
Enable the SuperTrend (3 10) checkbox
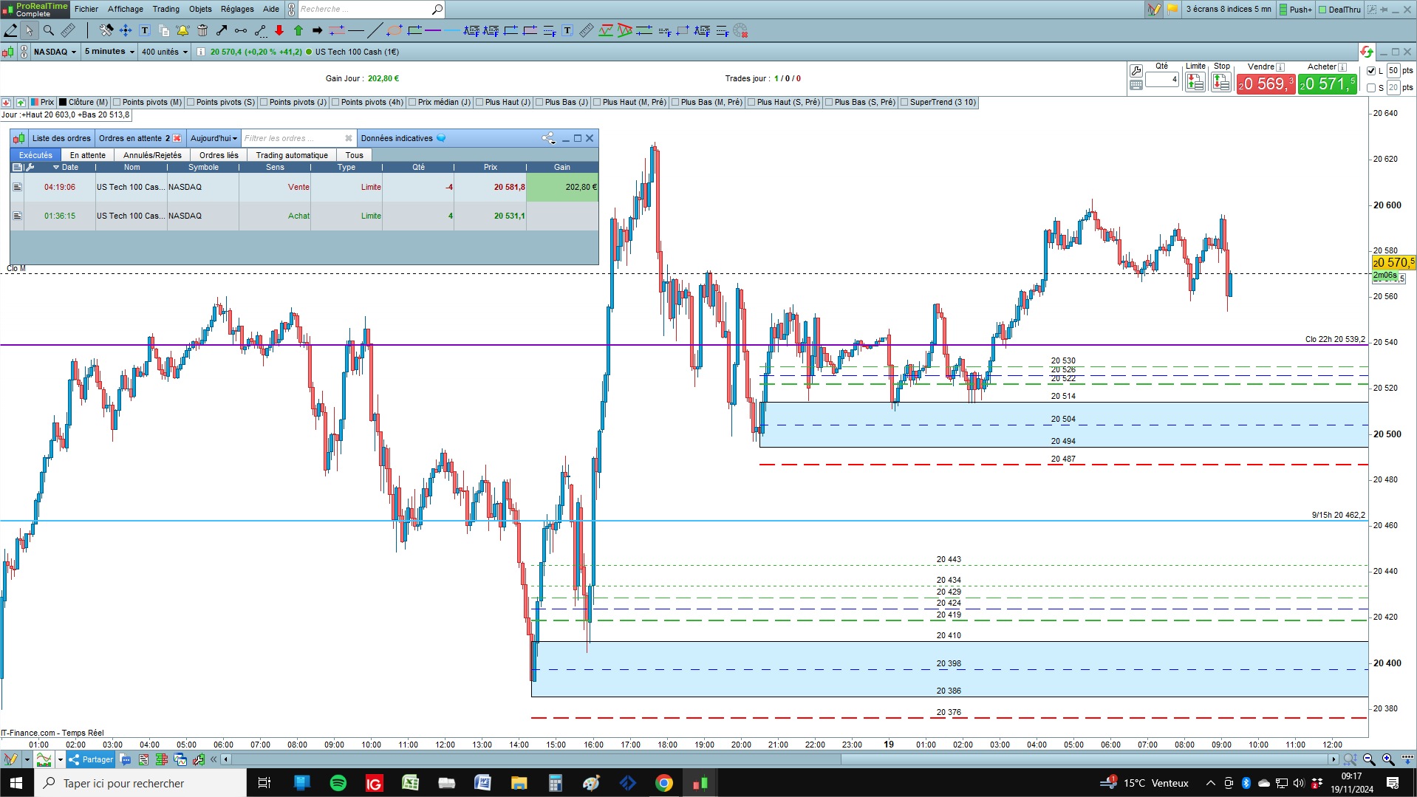tap(904, 103)
